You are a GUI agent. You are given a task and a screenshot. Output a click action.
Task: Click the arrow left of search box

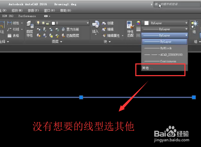click(152, 4)
